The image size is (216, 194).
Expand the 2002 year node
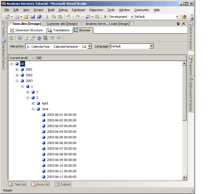(x=17, y=75)
